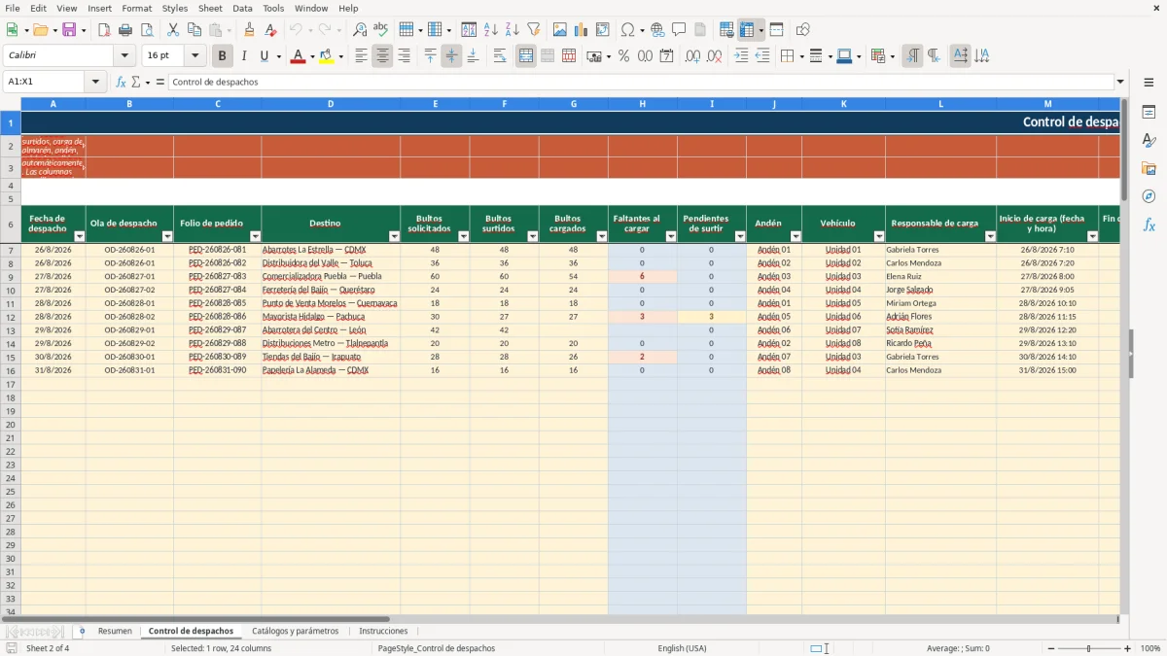Expand the formula bar arrow

click(1121, 82)
